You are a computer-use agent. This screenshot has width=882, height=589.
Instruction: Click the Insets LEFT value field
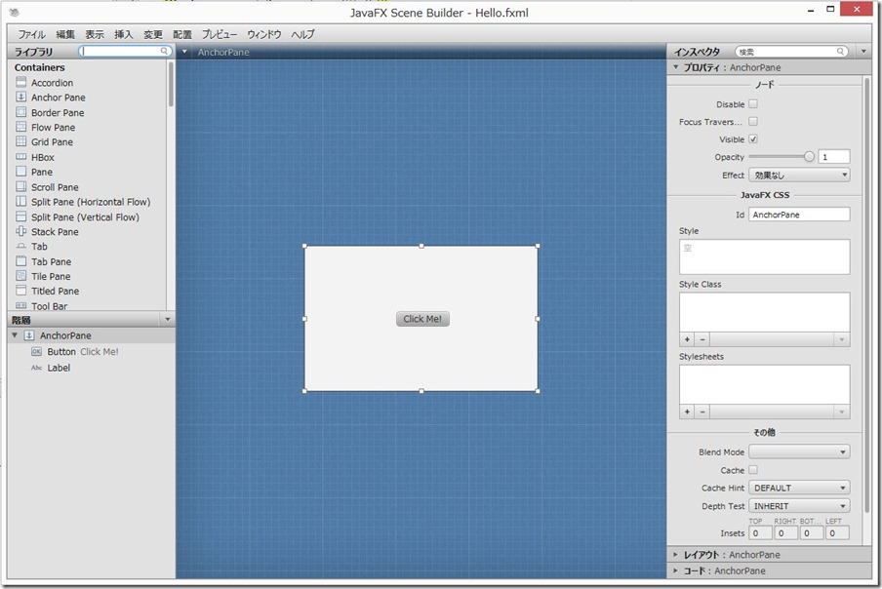pyautogui.click(x=837, y=532)
